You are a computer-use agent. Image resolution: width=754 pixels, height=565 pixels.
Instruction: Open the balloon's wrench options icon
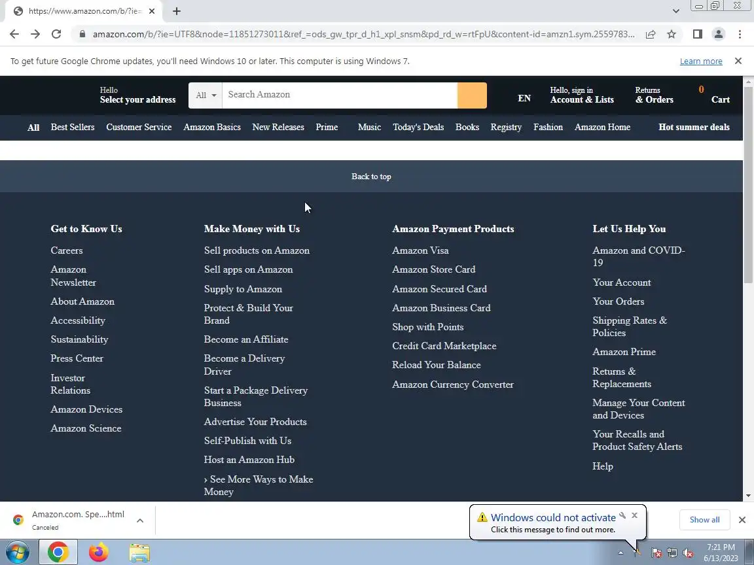[x=622, y=515]
